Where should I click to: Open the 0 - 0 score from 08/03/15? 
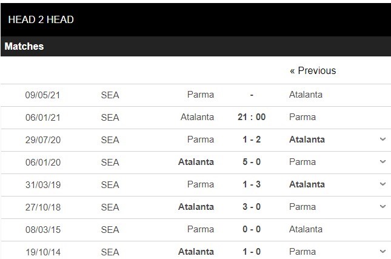click(252, 229)
